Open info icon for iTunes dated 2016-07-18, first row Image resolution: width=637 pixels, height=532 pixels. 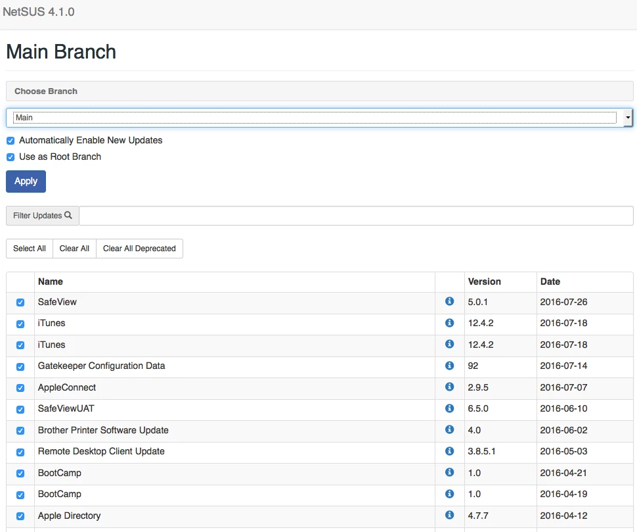pos(449,322)
